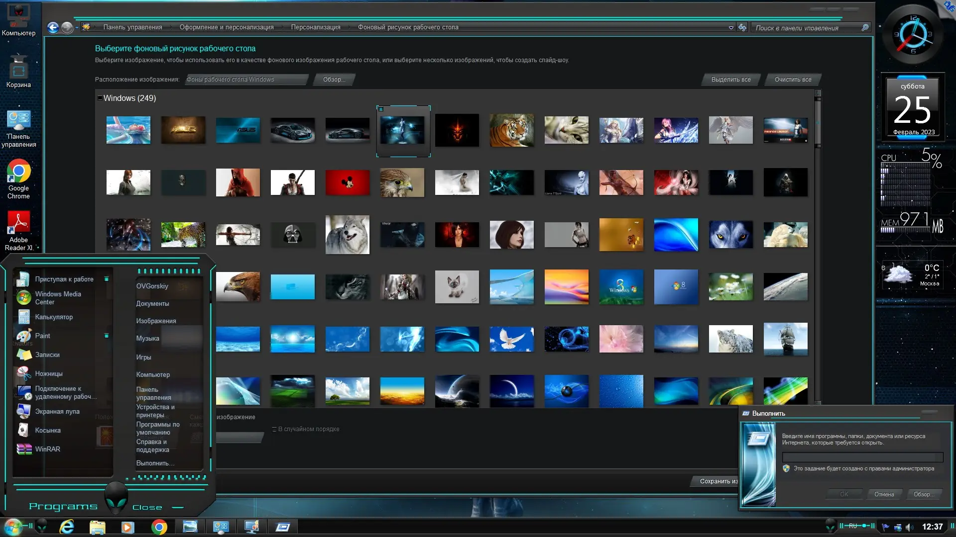Launch WinRAR from the Start menu
956x537 pixels.
(x=47, y=449)
